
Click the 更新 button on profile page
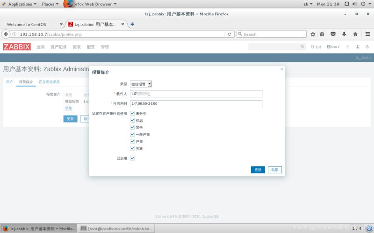[71, 119]
